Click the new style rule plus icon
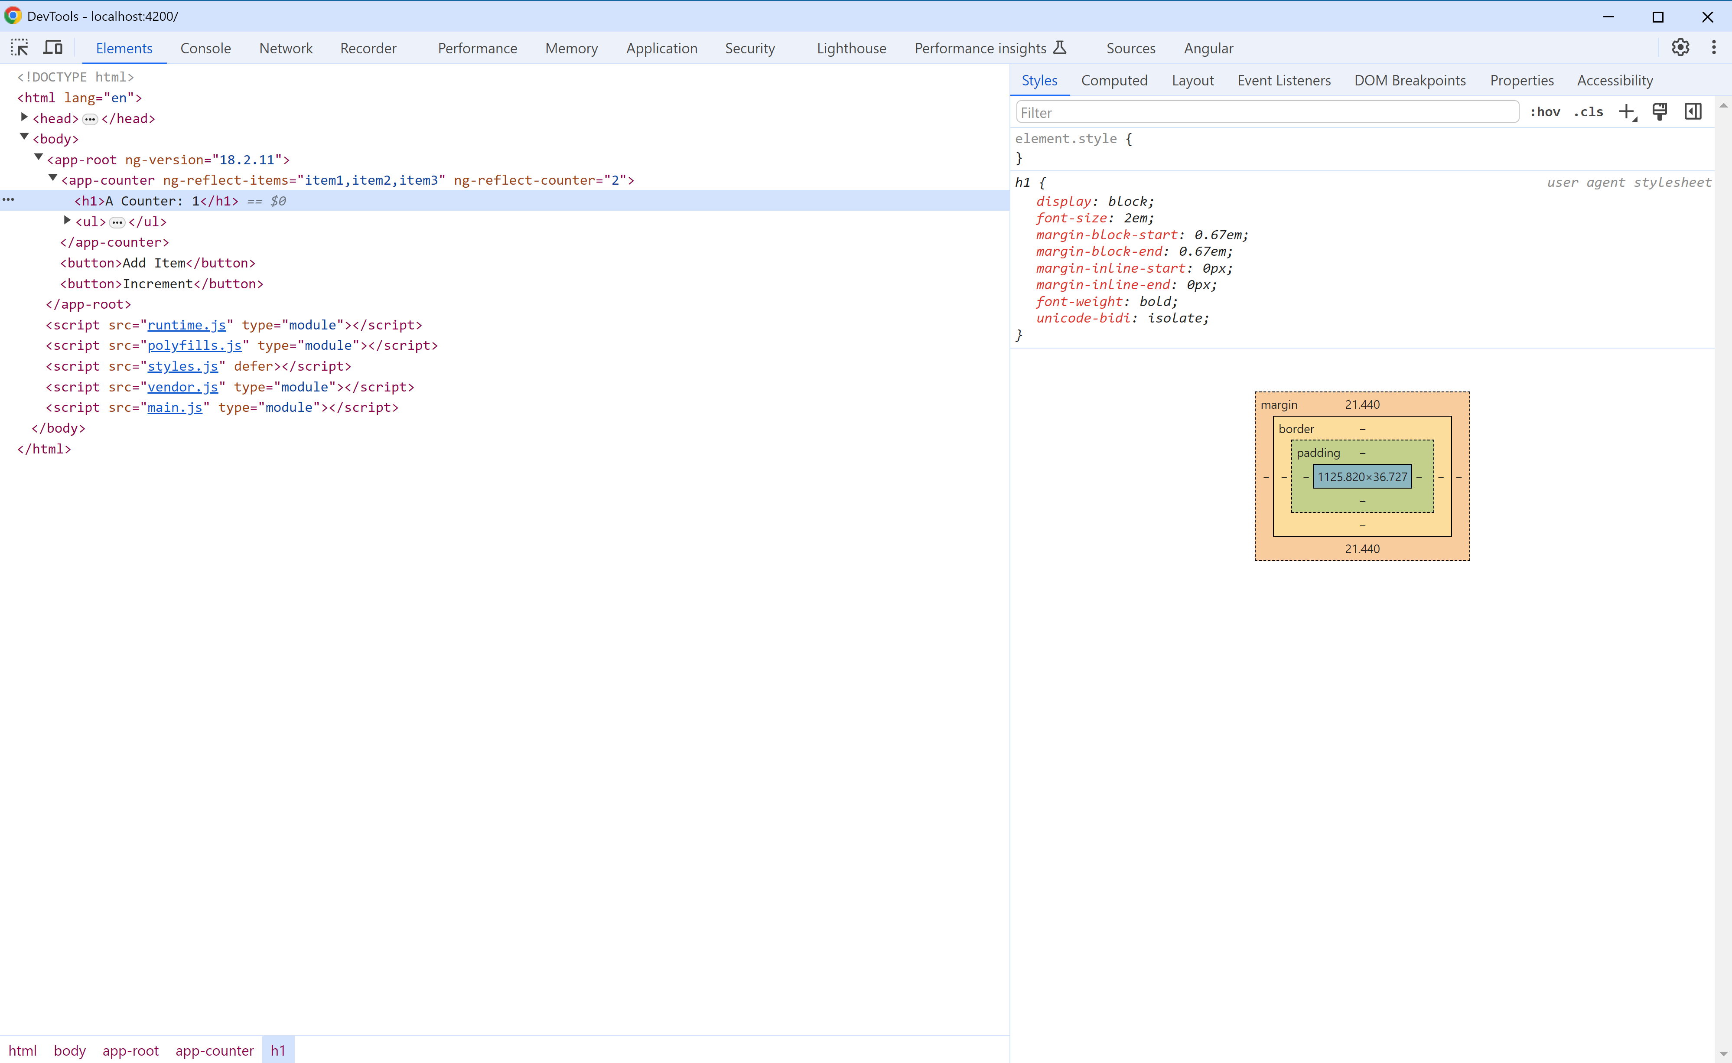The width and height of the screenshot is (1732, 1063). point(1627,112)
